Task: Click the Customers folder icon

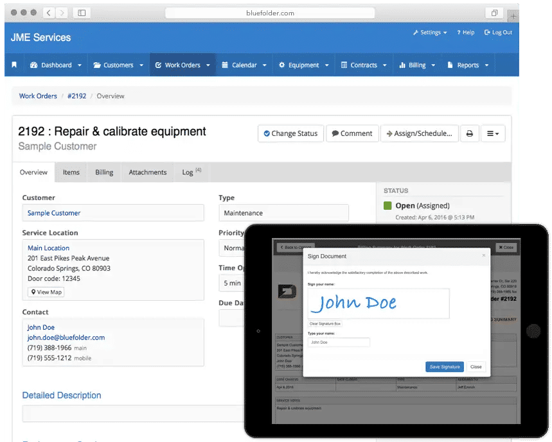Action: click(97, 65)
